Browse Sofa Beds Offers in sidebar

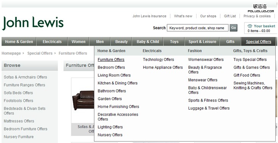point(18,93)
